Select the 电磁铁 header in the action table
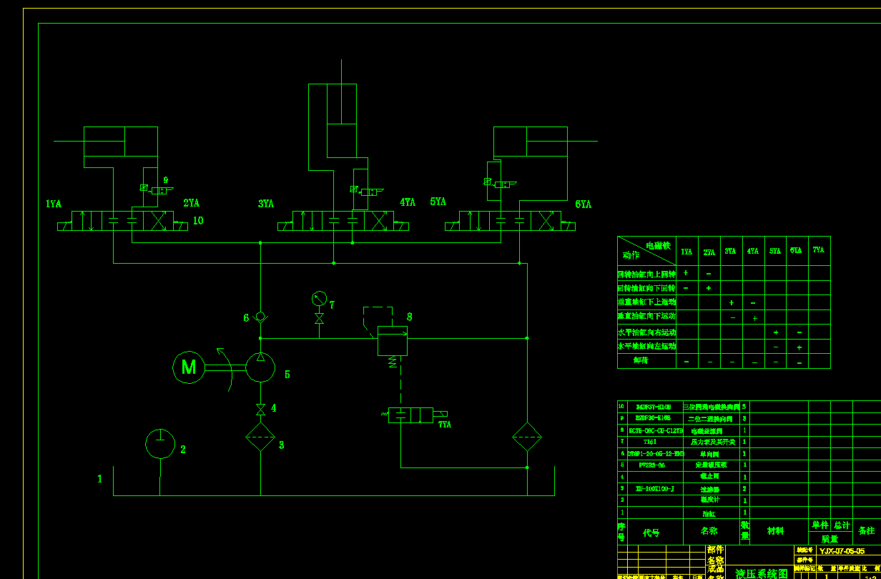881x579 pixels. click(658, 245)
